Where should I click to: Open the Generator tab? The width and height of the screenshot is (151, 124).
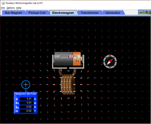[113, 13]
